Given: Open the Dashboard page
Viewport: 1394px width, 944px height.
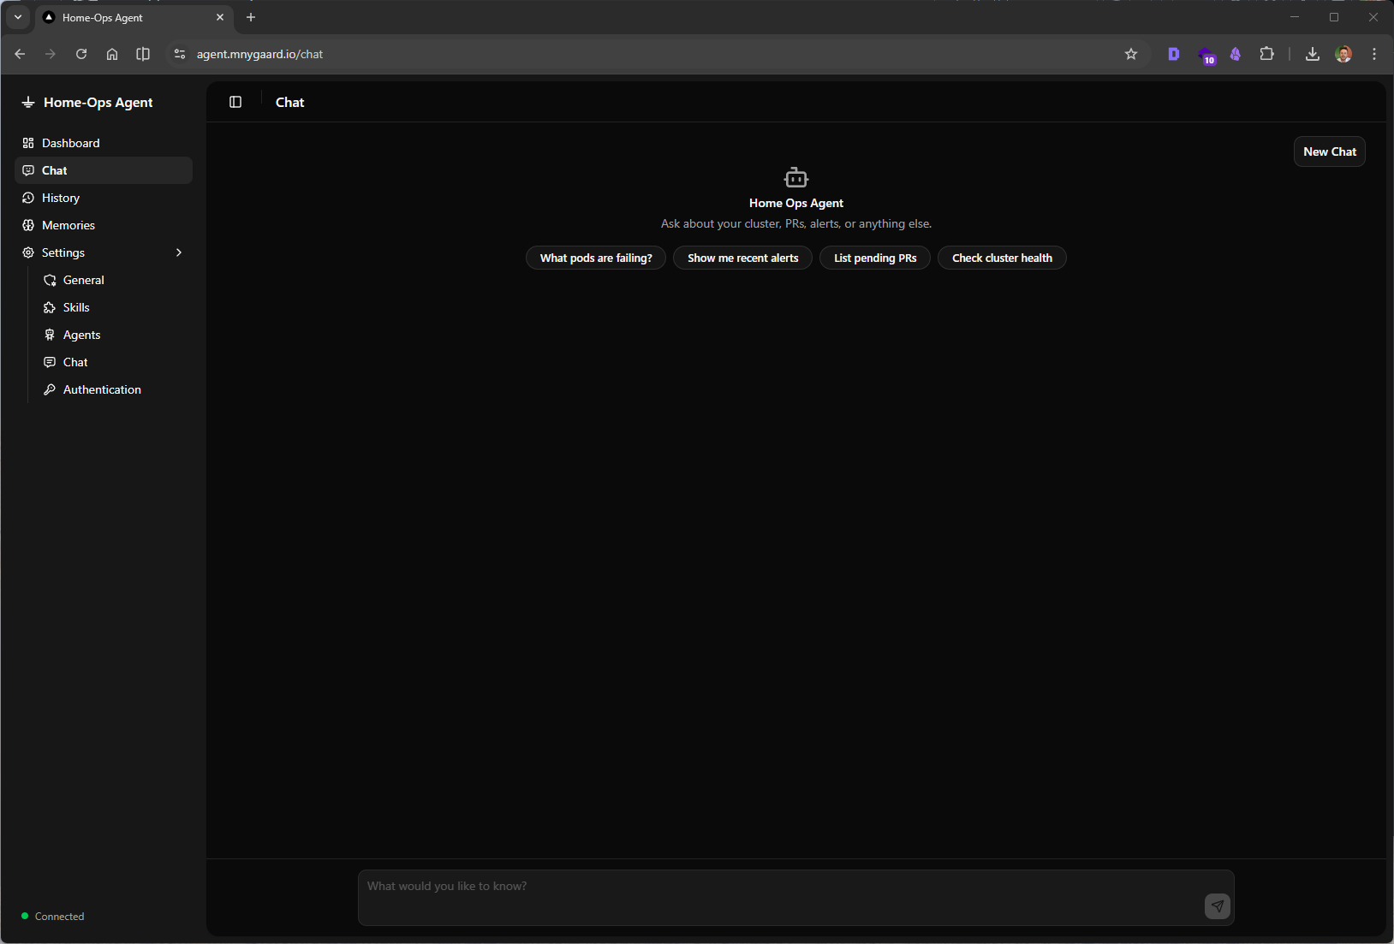Looking at the screenshot, I should click(x=104, y=143).
